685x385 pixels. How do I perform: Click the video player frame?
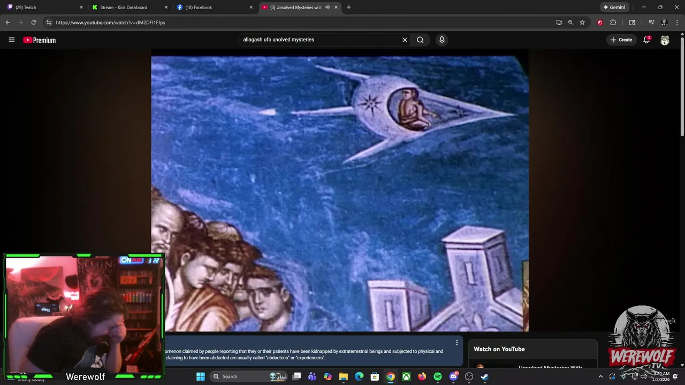click(x=340, y=191)
